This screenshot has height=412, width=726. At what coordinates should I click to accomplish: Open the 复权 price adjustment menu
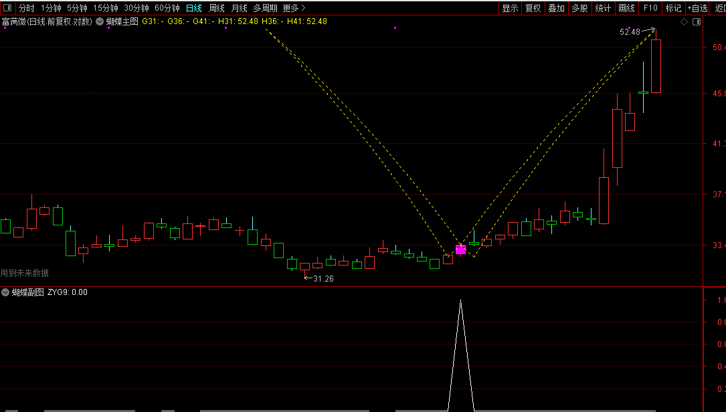coord(533,8)
